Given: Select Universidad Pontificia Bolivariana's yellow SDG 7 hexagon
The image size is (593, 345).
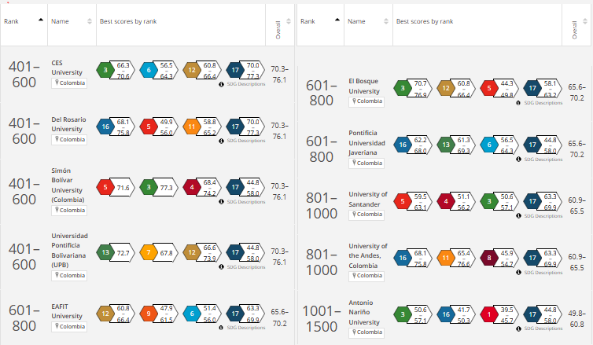Looking at the screenshot, I should pos(149,252).
